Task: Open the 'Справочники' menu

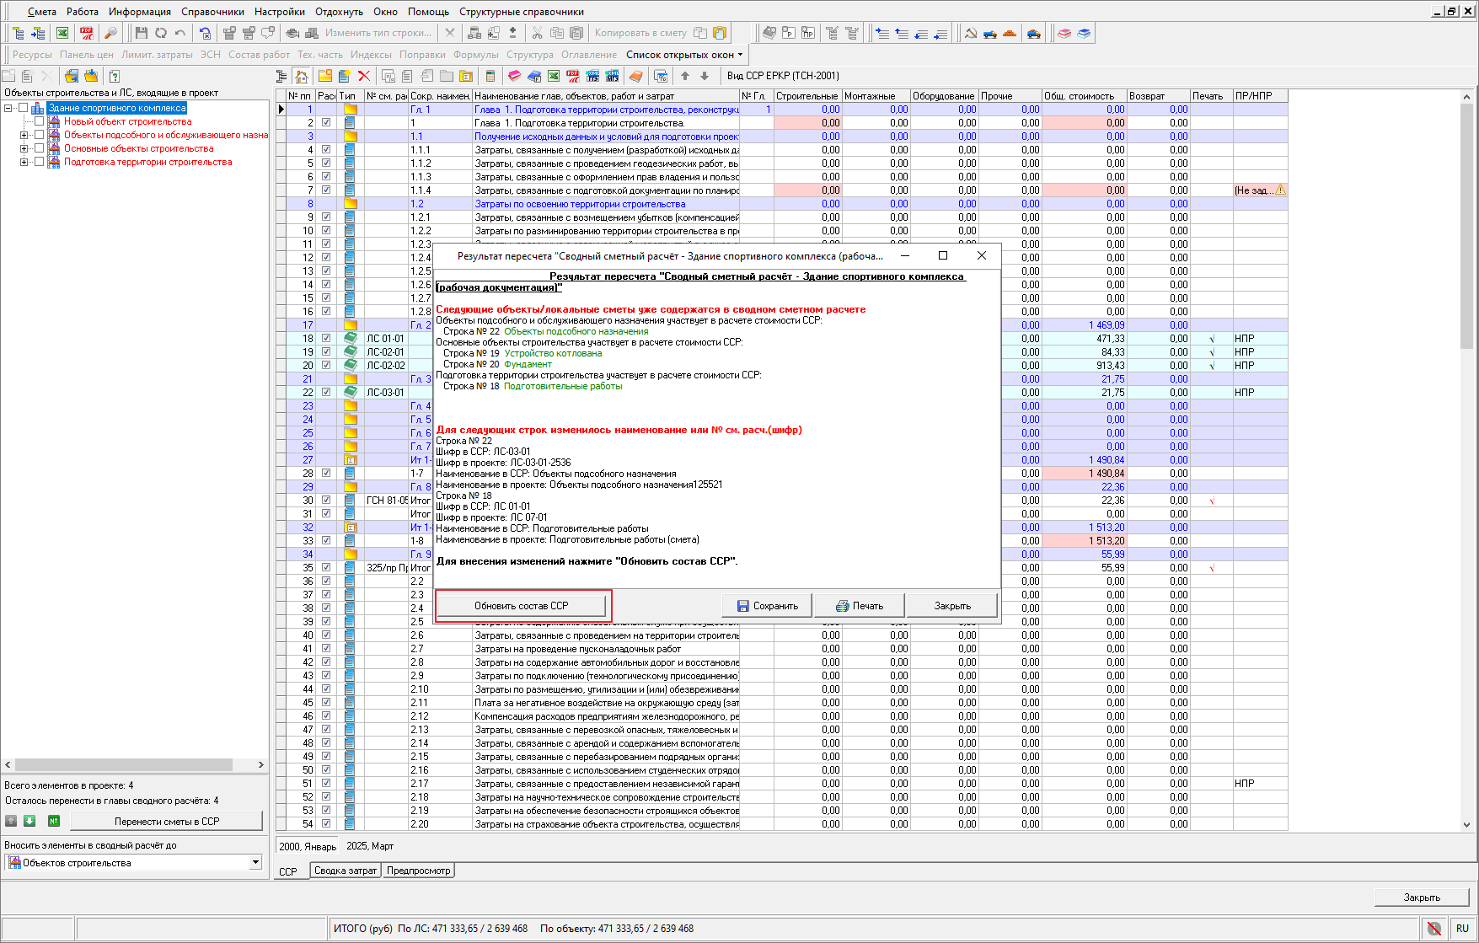Action: point(212,12)
